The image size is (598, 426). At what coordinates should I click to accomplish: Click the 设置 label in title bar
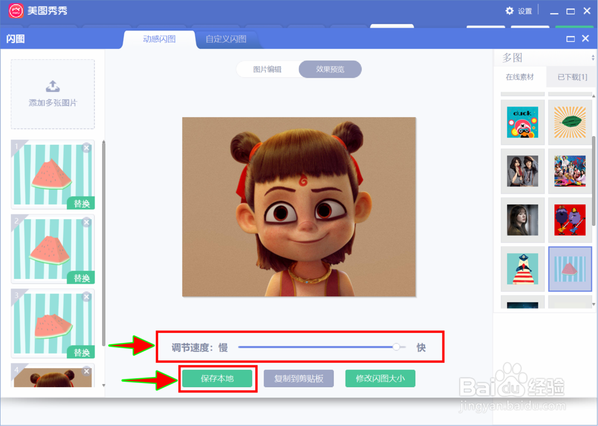click(525, 11)
